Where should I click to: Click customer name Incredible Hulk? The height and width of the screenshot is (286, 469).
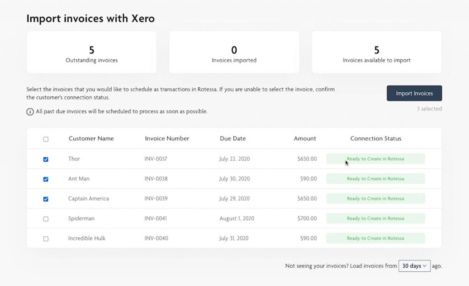click(x=87, y=238)
